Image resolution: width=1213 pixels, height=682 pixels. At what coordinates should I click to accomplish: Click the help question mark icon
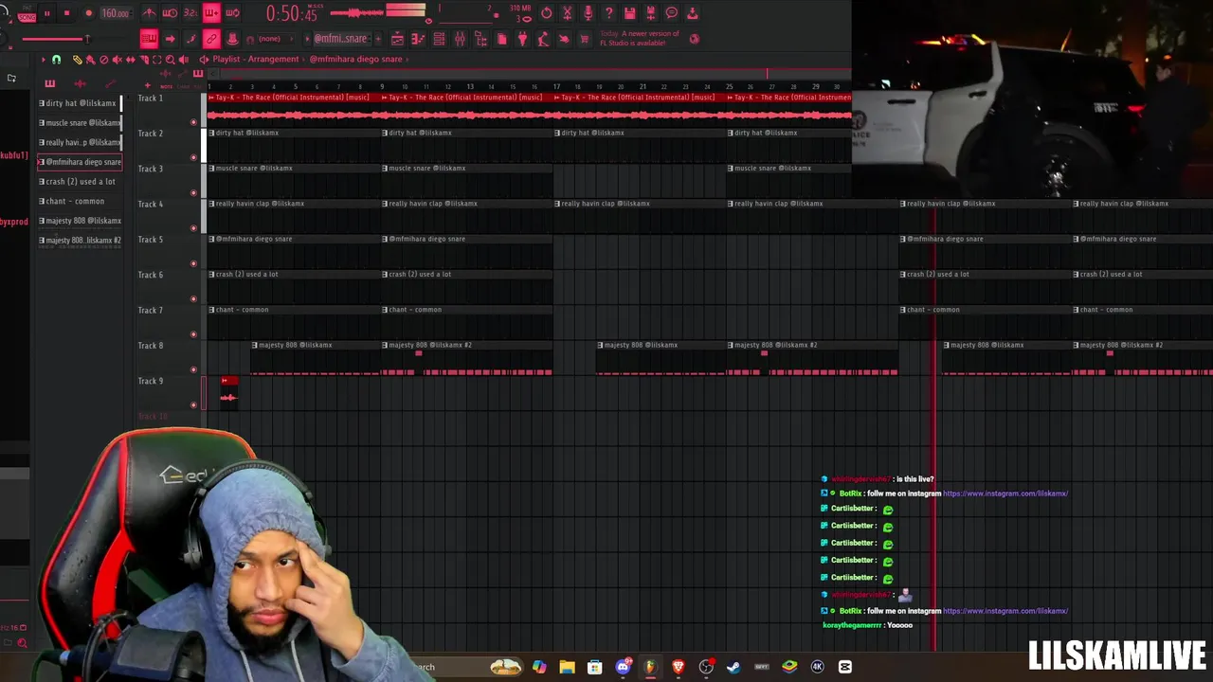tap(608, 13)
